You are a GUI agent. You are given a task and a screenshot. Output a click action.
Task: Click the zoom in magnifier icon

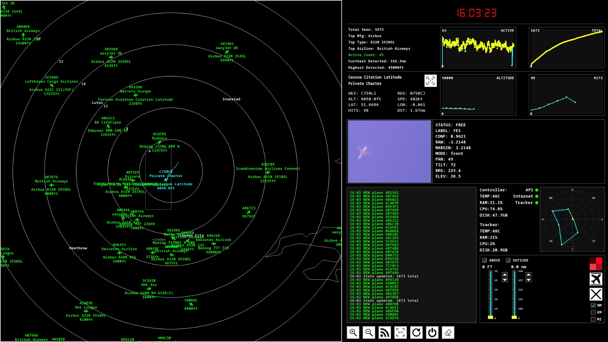(x=353, y=332)
